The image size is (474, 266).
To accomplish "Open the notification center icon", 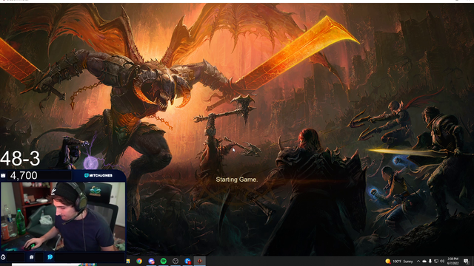I will click(x=466, y=261).
